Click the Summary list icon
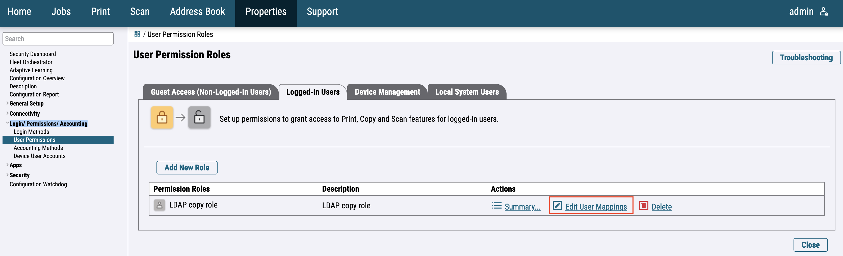843x256 pixels. pyautogui.click(x=496, y=206)
